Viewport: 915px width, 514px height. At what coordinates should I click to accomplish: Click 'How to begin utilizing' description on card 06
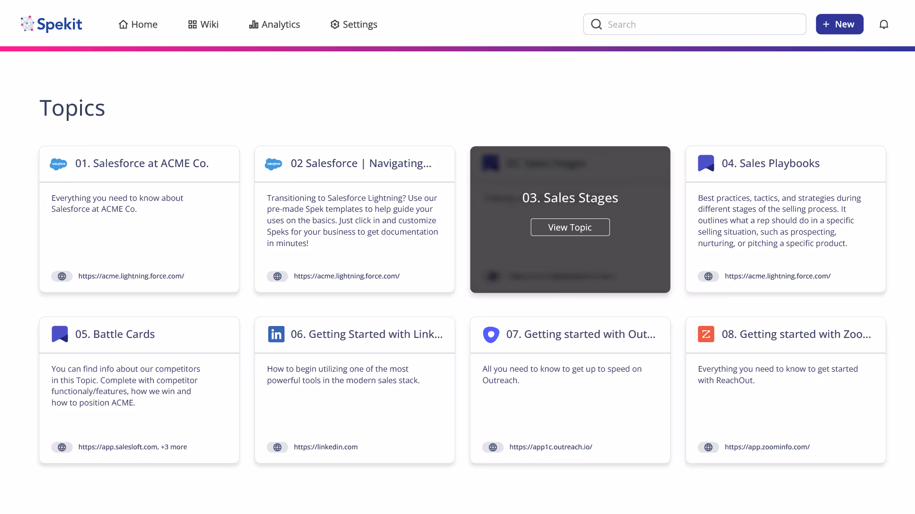click(343, 375)
